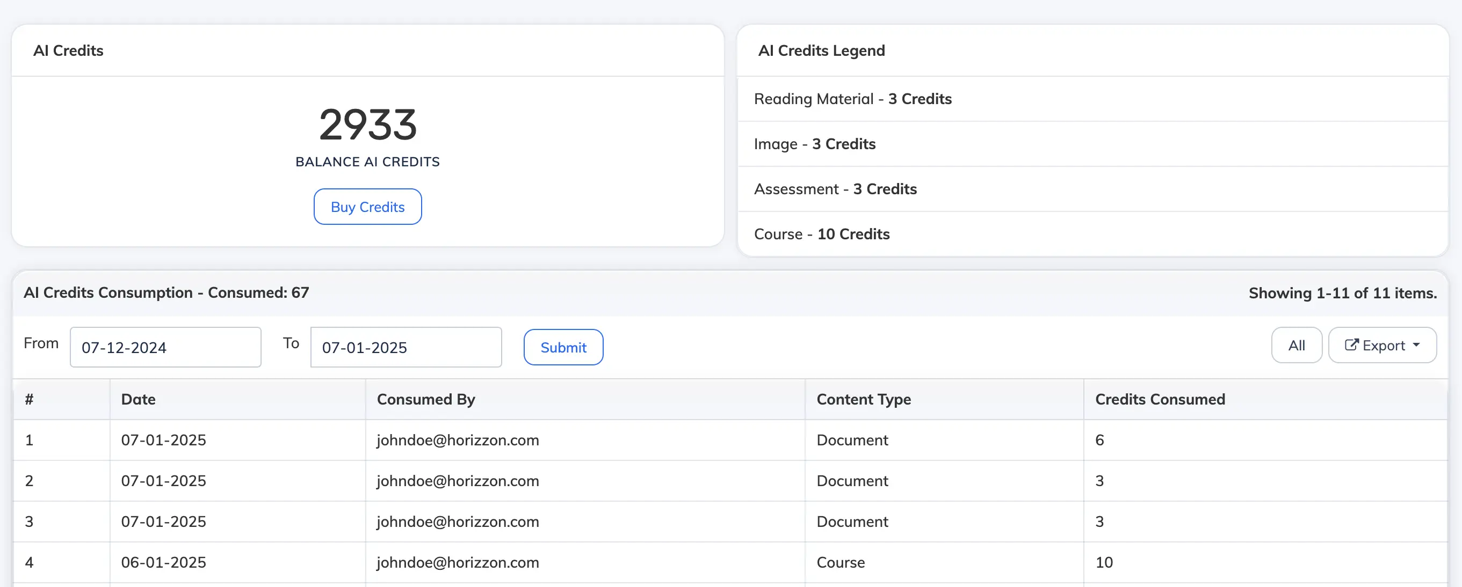Click the email in table row 1
The image size is (1462, 587).
458,440
